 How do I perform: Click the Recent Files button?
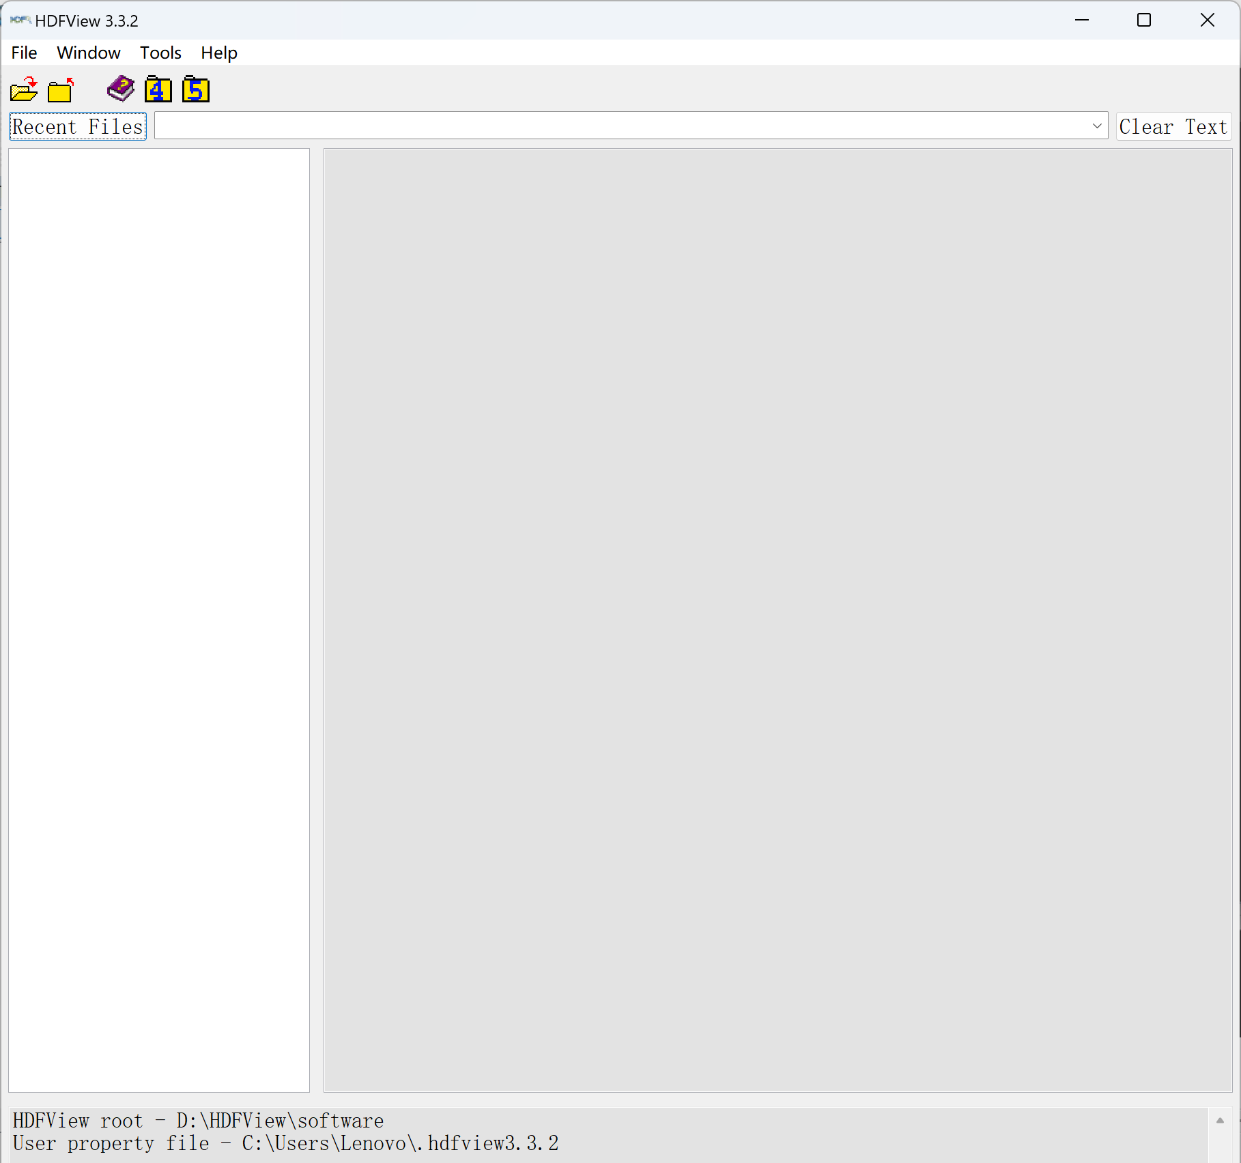[x=78, y=126]
